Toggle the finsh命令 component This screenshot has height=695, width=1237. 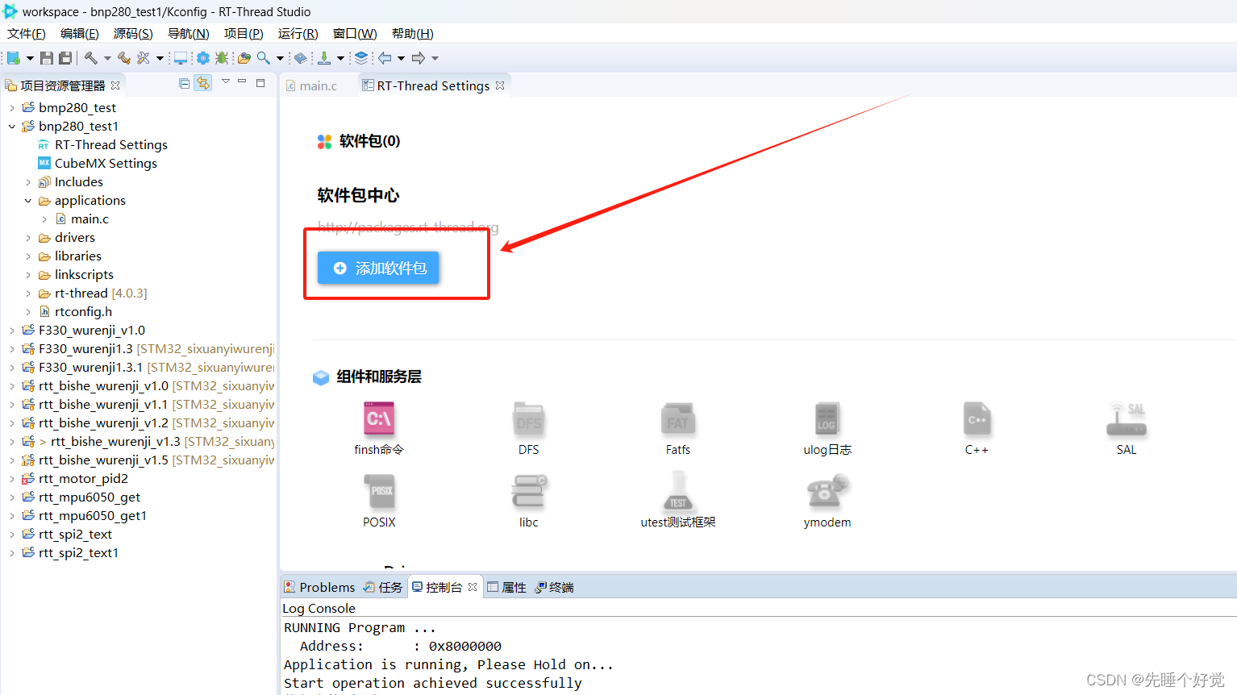coord(379,429)
